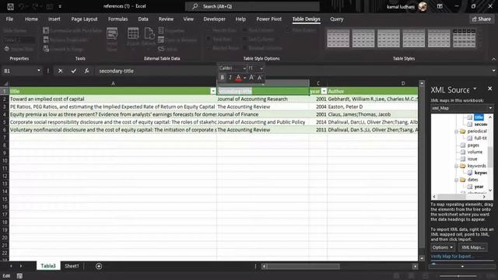Click the Undo icon in title bar

[x=21, y=6]
